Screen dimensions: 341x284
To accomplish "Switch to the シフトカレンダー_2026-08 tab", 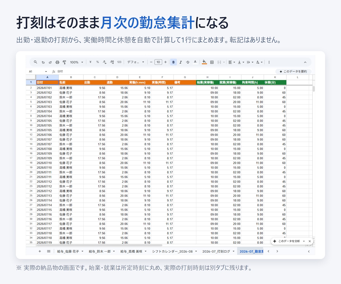I will tap(172, 251).
